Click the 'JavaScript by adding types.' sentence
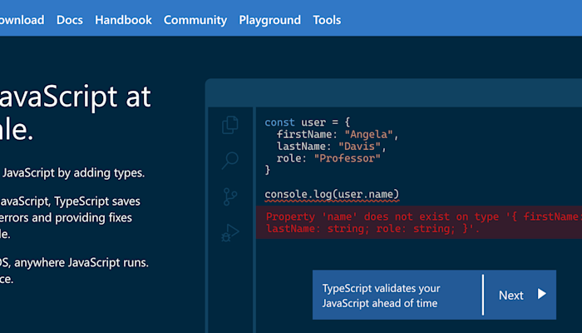 tap(73, 173)
